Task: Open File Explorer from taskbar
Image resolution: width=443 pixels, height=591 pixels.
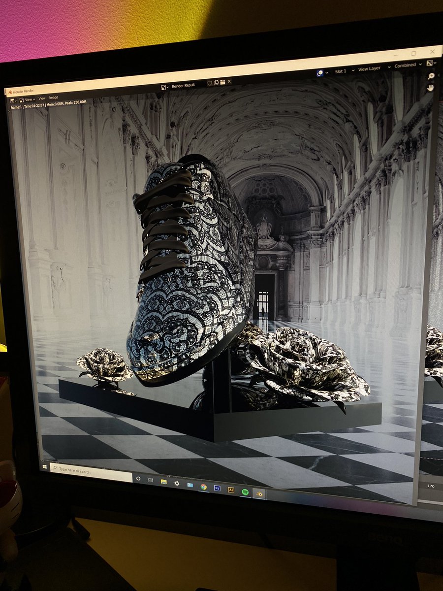Action: 164,481
